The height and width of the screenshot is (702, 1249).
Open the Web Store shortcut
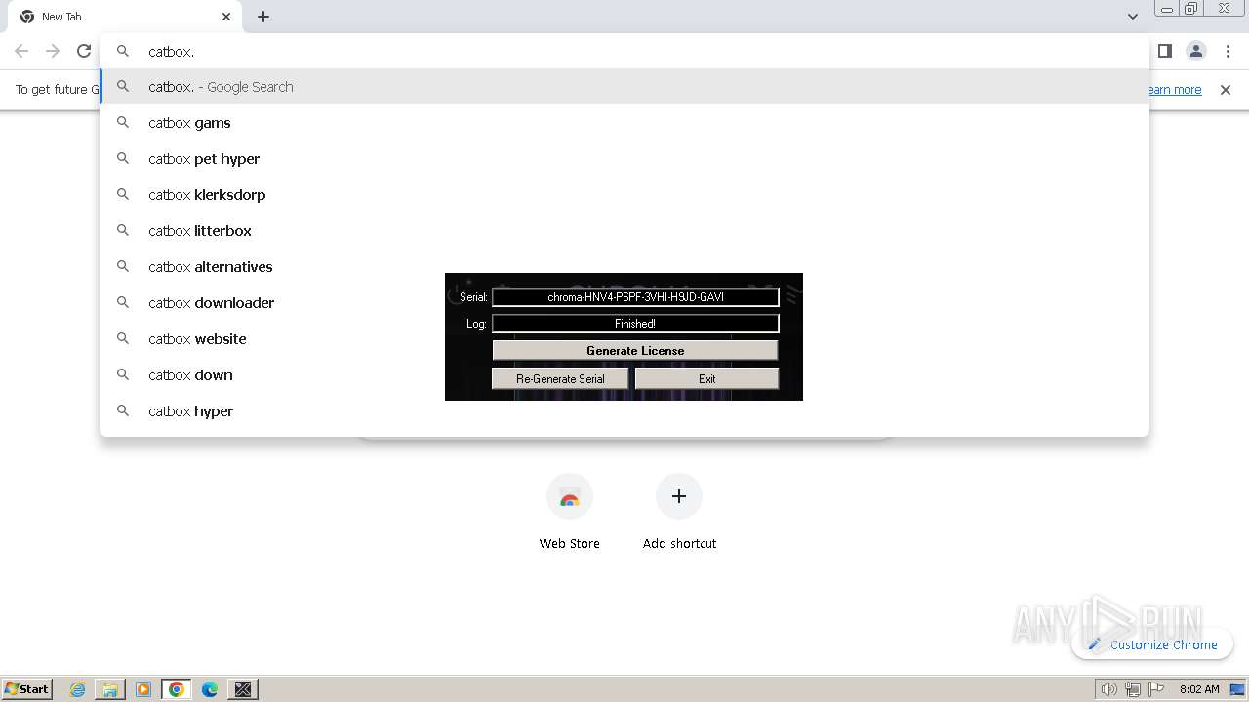570,512
